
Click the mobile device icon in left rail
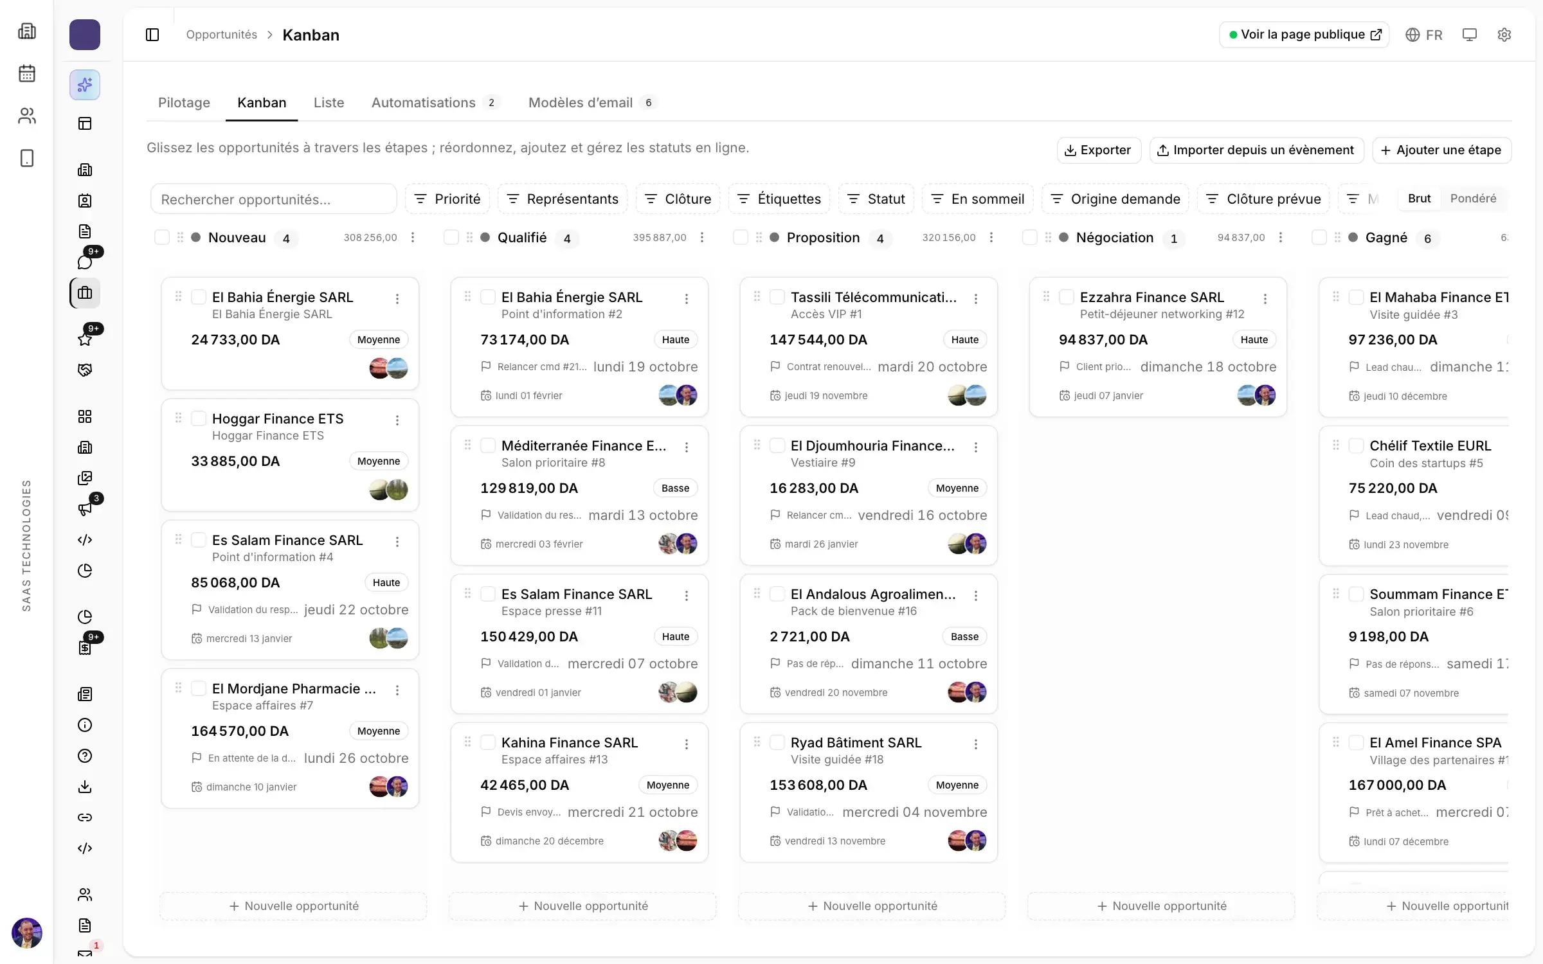pyautogui.click(x=27, y=158)
